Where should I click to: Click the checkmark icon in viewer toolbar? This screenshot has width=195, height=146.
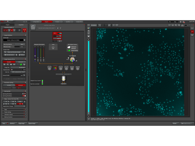tap(109, 25)
